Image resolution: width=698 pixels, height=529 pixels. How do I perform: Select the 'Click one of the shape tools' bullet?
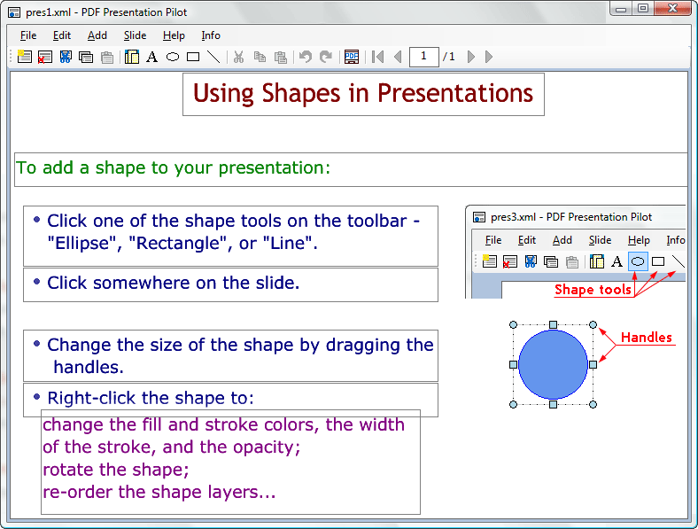(x=230, y=236)
